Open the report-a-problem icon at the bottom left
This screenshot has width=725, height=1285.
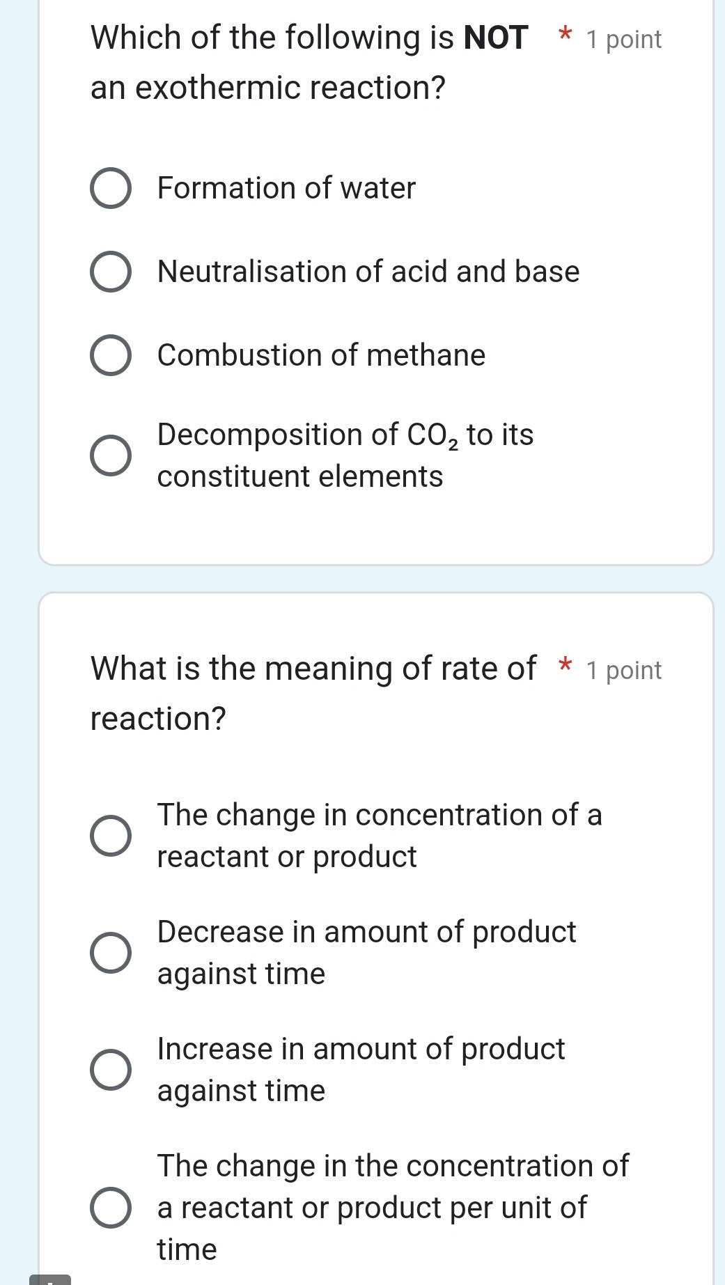[x=50, y=1279]
